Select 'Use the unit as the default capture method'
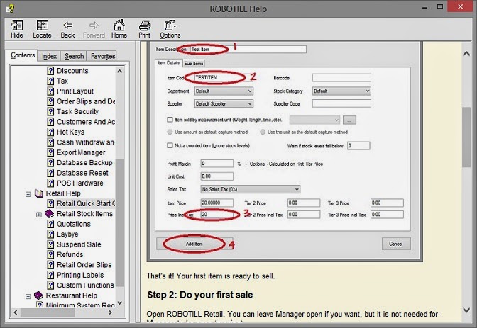Screen dimensions: 477x328 coord(263,132)
